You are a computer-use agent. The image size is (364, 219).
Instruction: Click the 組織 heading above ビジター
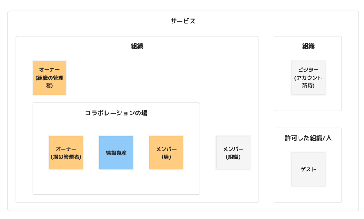[x=308, y=46]
